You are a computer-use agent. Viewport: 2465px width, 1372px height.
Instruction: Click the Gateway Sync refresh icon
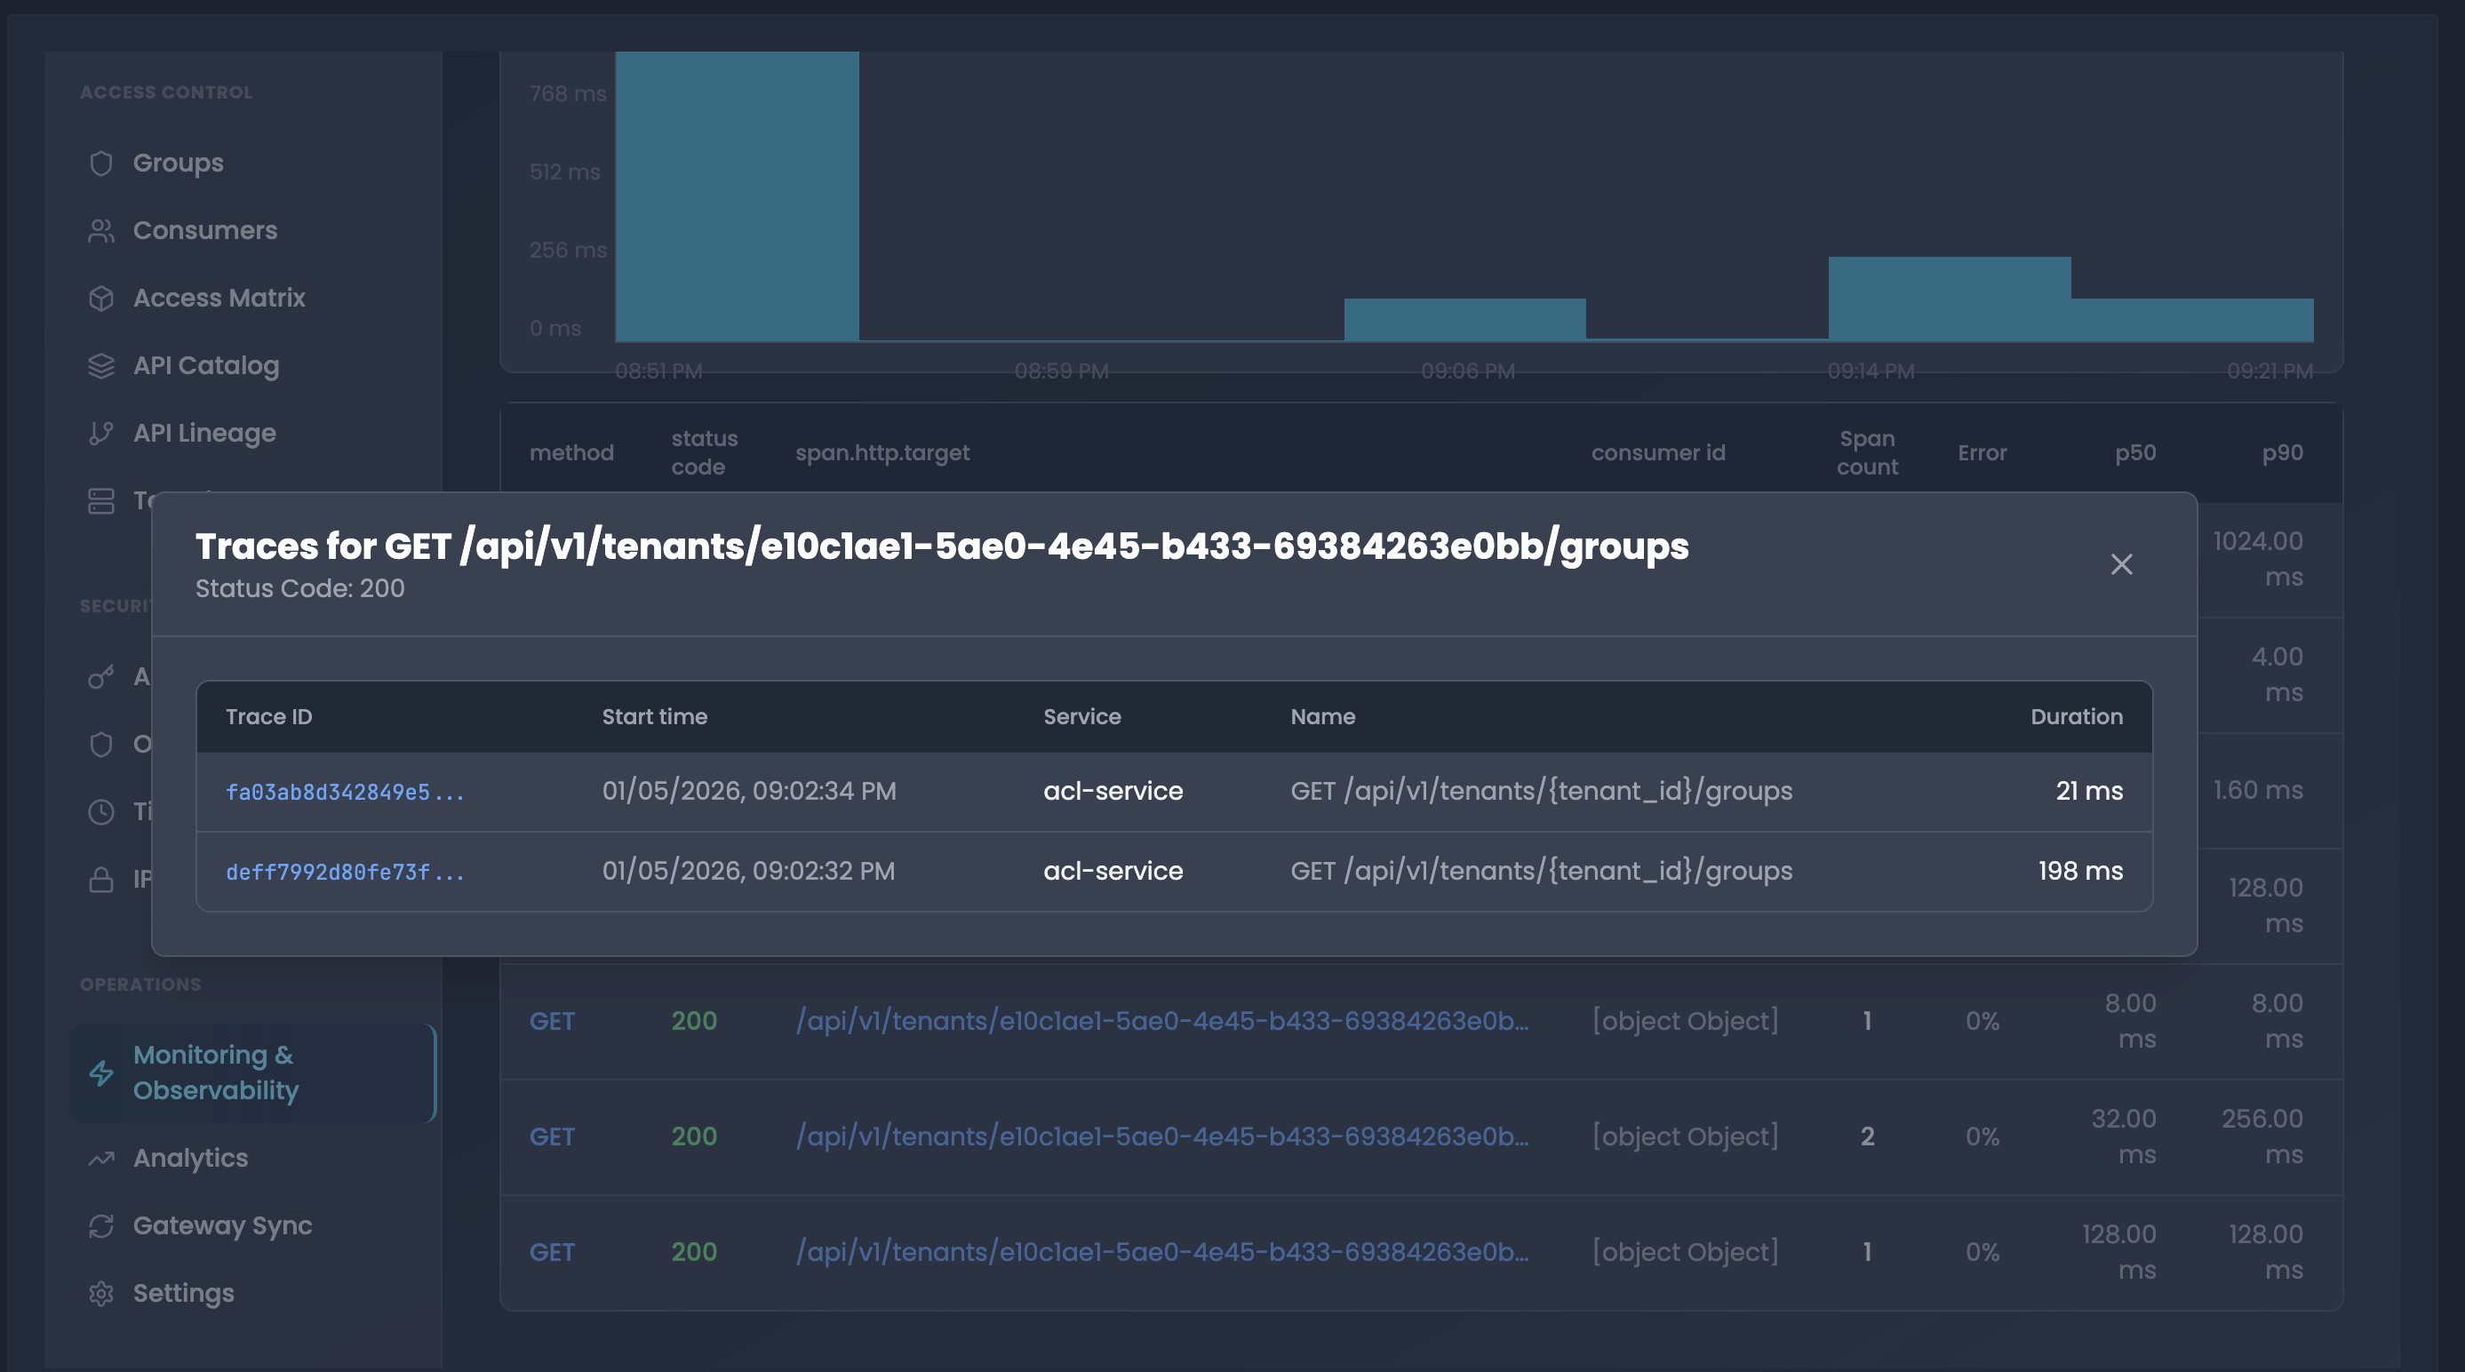tap(101, 1225)
